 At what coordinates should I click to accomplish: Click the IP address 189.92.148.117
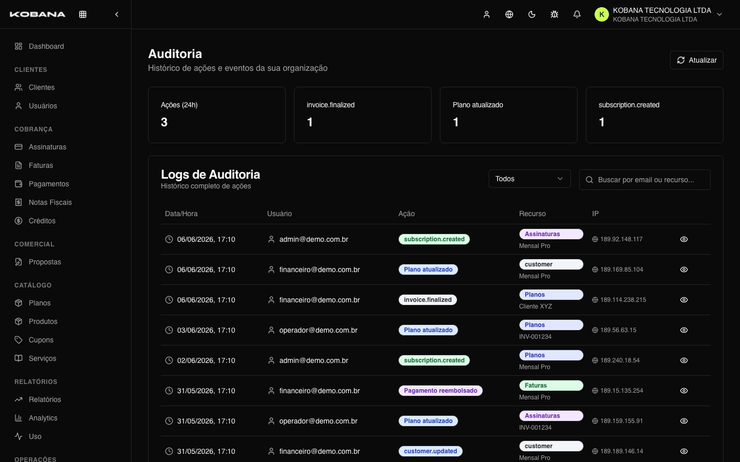point(621,239)
